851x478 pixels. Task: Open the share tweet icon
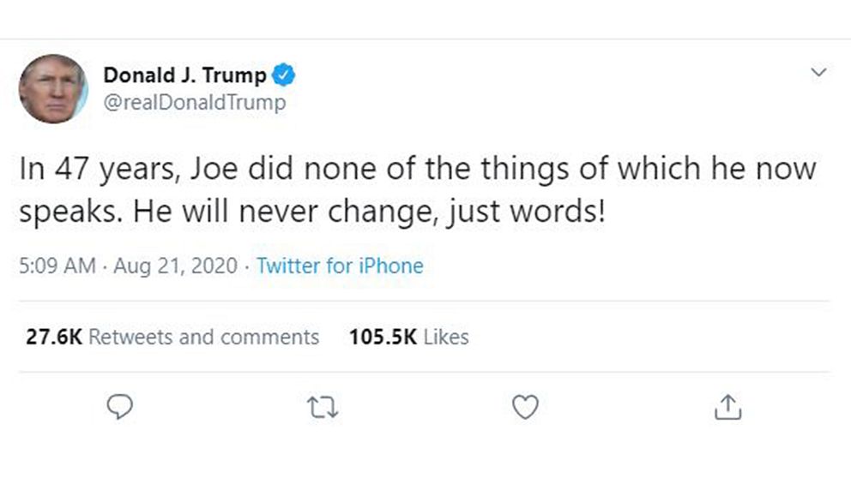tap(726, 407)
